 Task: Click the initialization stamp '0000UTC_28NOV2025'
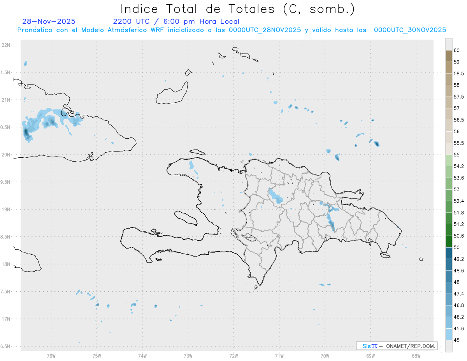[265, 30]
